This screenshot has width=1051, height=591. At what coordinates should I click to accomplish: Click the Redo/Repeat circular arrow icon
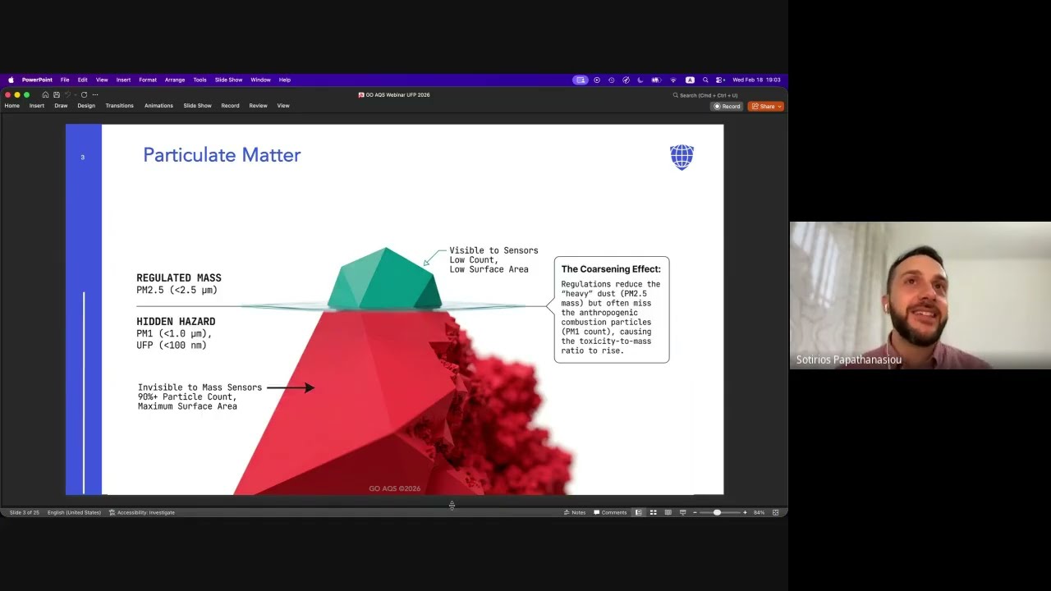click(84, 94)
